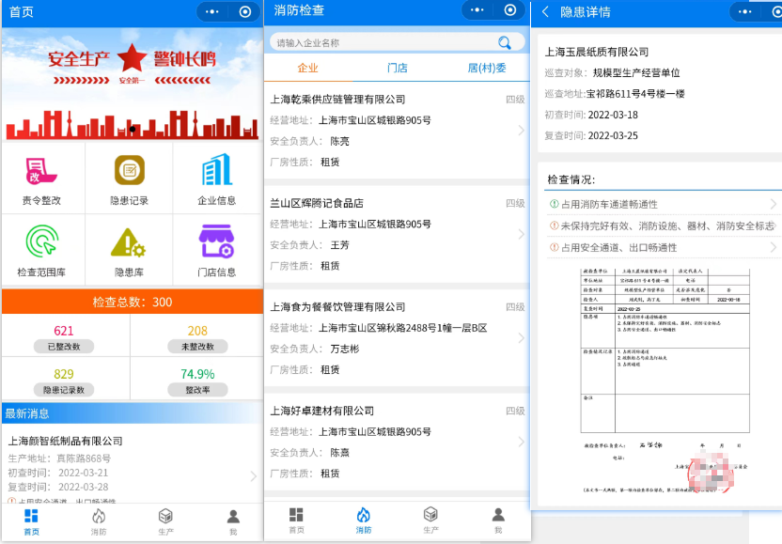This screenshot has height=544, width=782.
Task: Open the 责令整改 icon on home page
Action: [x=41, y=170]
